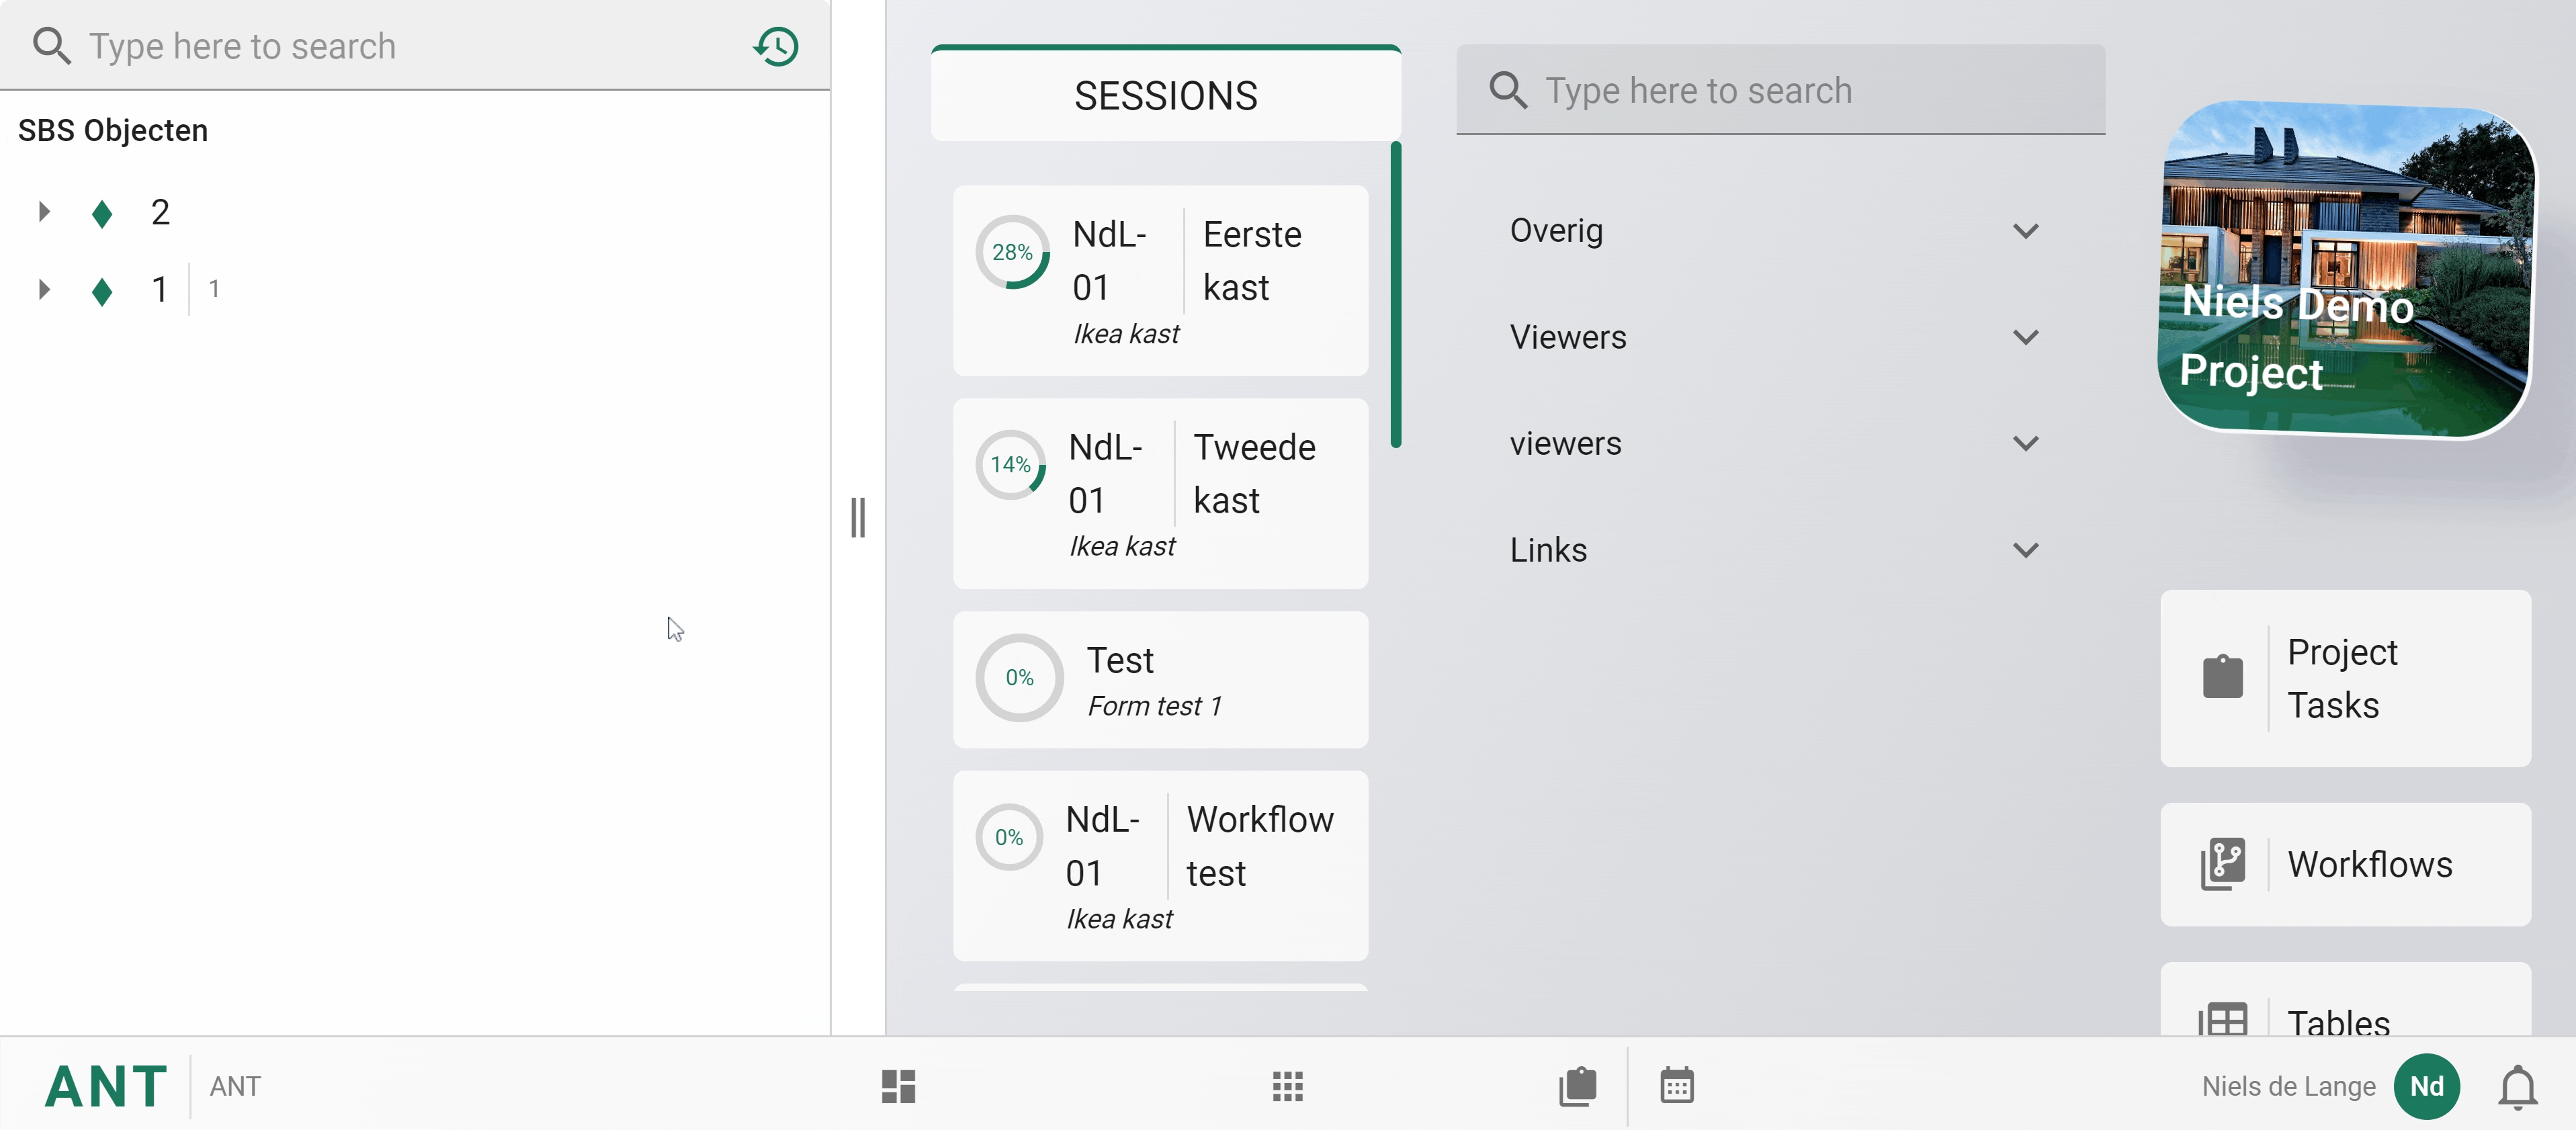This screenshot has height=1130, width=2576.
Task: Expand the capitalized Viewers section
Action: [x=1780, y=337]
